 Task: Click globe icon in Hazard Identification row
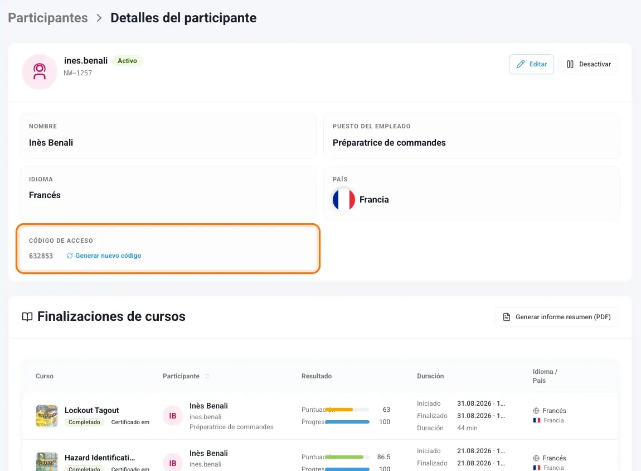click(x=536, y=458)
